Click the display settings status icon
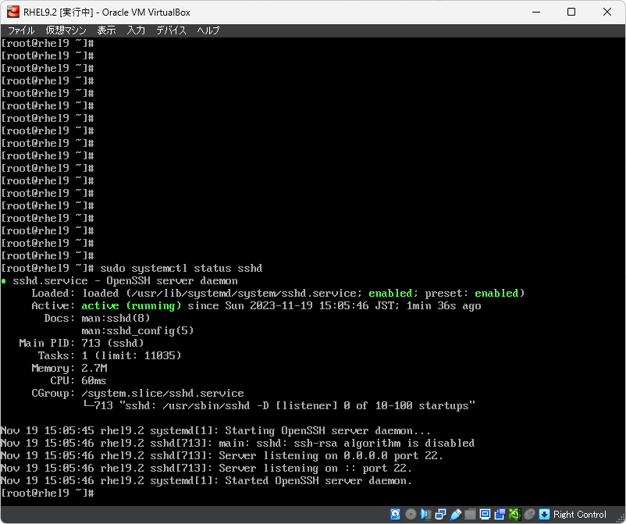Viewport: 626px width, 524px height. pos(485,514)
